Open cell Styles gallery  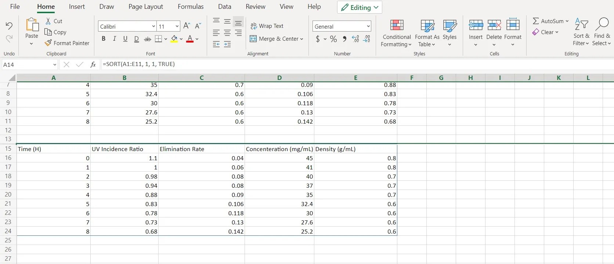tap(449, 33)
